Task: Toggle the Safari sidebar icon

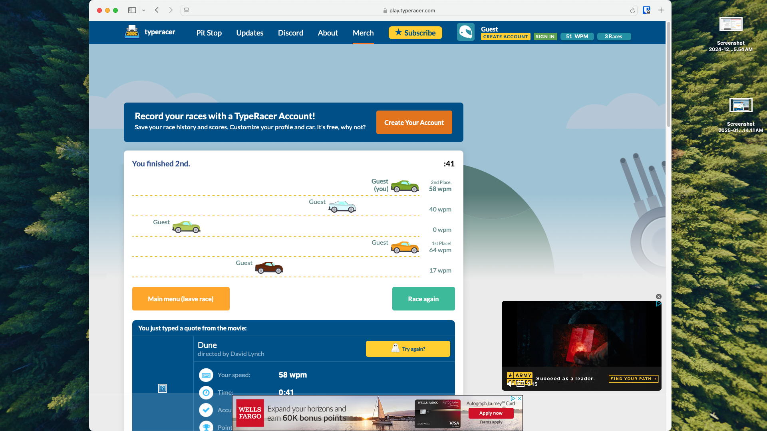Action: (132, 10)
